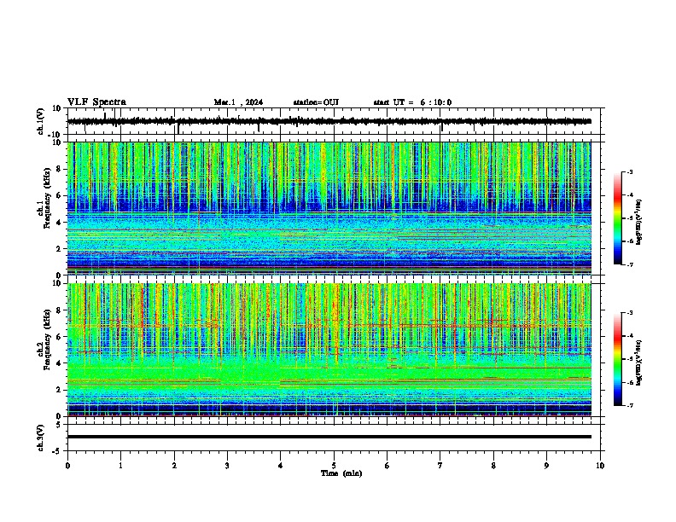
Task: Click the '-7' label on ch.1 colorbar
Action: coord(630,264)
